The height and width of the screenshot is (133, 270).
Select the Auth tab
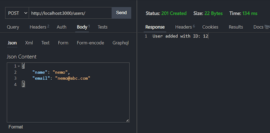point(62,27)
